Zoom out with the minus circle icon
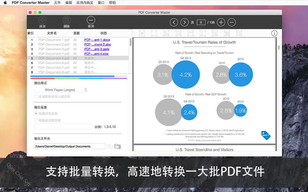The width and height of the screenshot is (308, 192). click(232, 22)
